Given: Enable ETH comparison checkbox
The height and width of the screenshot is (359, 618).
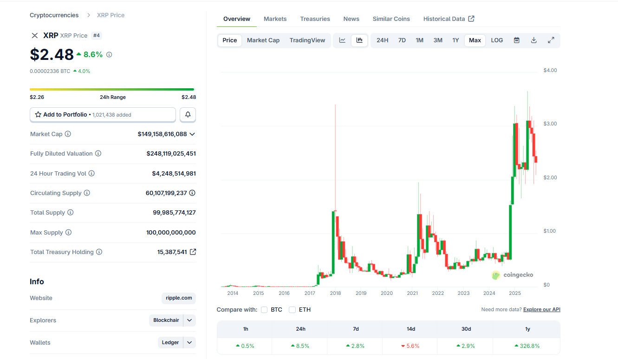Looking at the screenshot, I should tap(292, 310).
